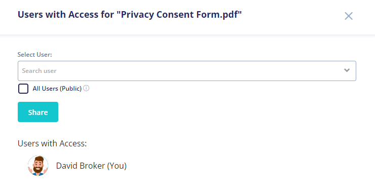Click the "Search user" placeholder text
Image resolution: width=375 pixels, height=195 pixels.
tap(39, 71)
